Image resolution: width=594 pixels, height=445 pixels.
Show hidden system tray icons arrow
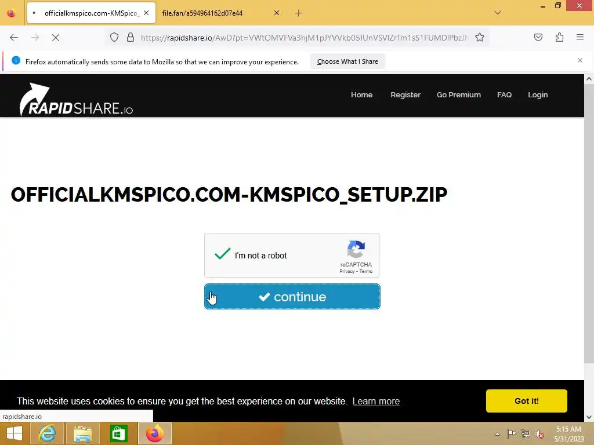[497, 434]
